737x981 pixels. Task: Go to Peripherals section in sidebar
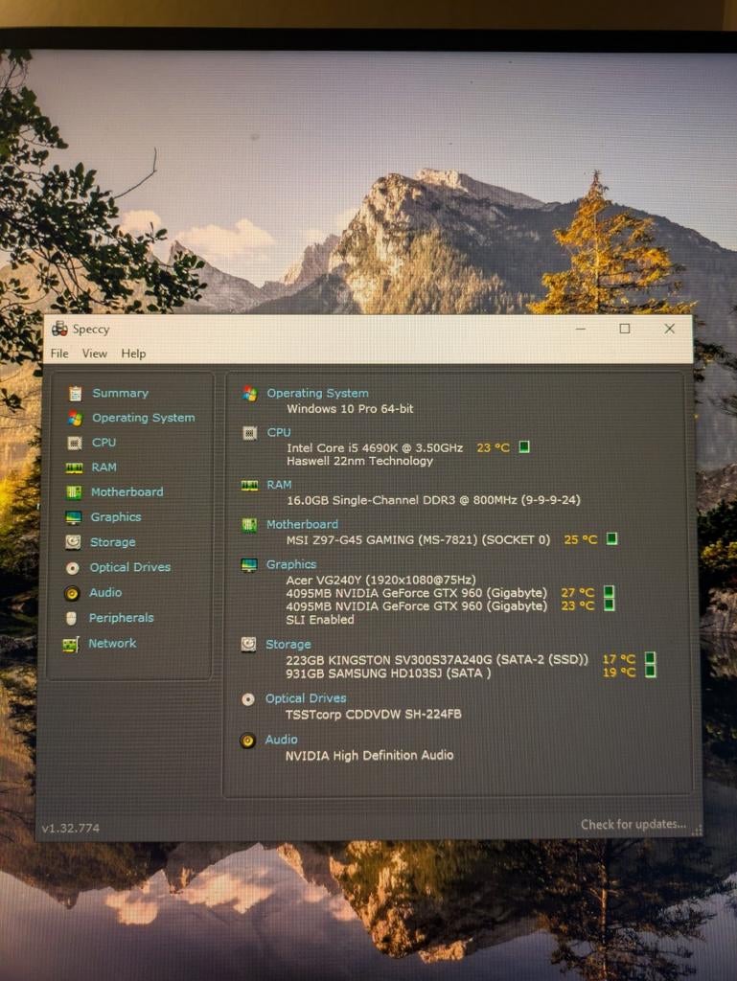click(121, 618)
